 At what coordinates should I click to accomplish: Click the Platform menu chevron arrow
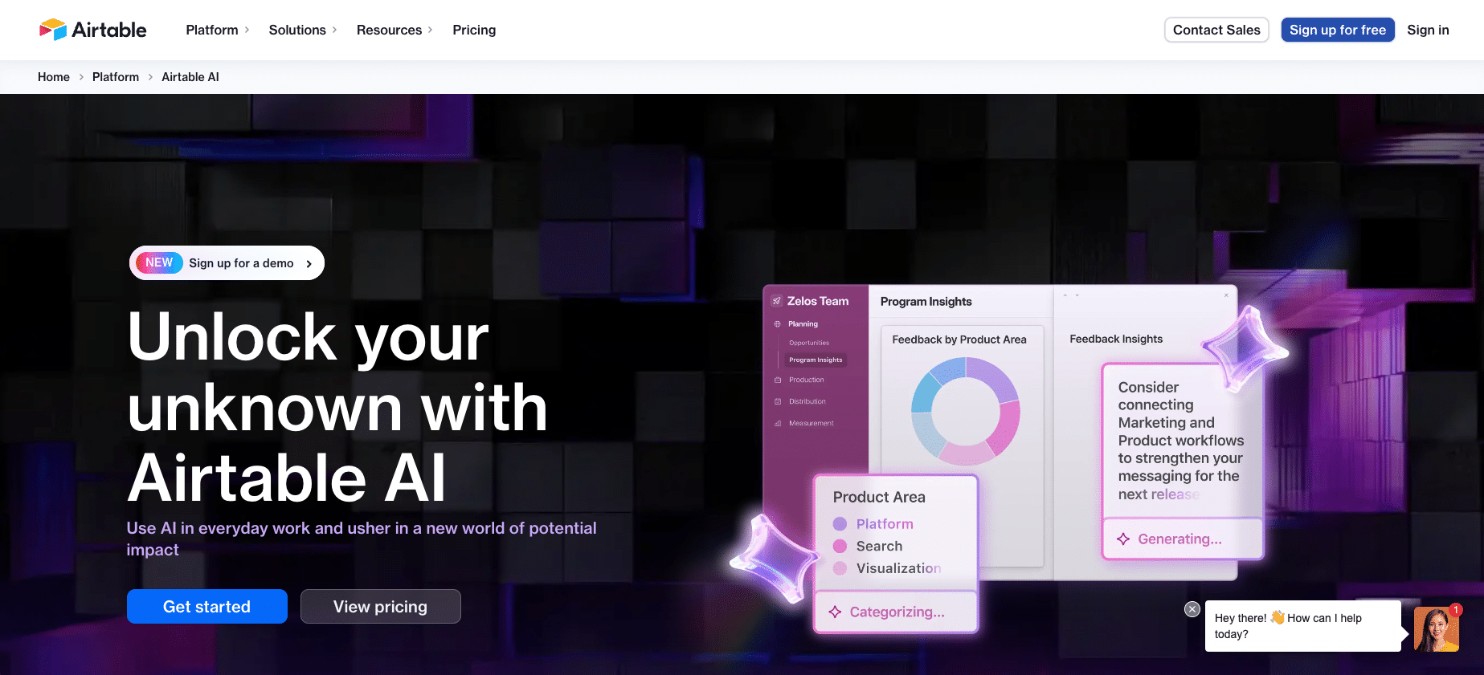[247, 30]
